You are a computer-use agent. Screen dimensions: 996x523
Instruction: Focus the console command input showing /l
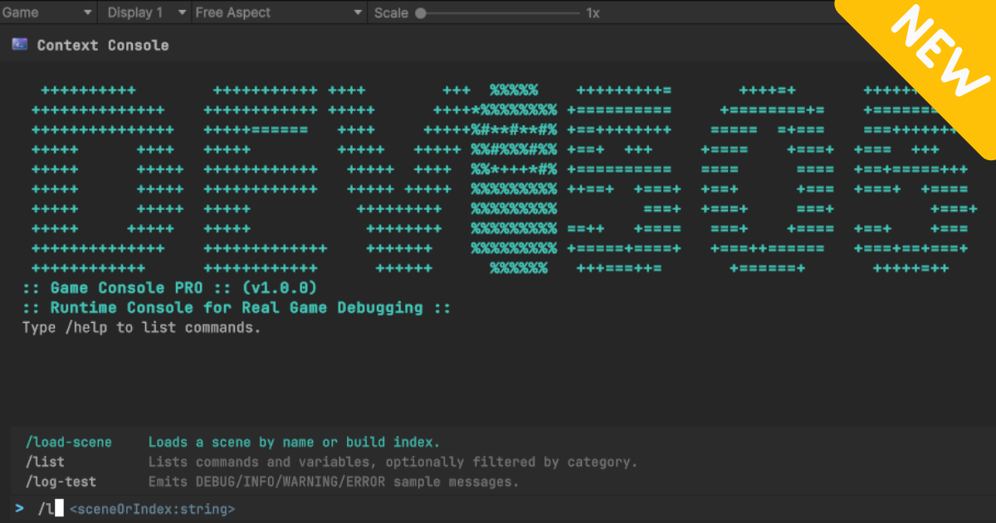[x=498, y=508]
